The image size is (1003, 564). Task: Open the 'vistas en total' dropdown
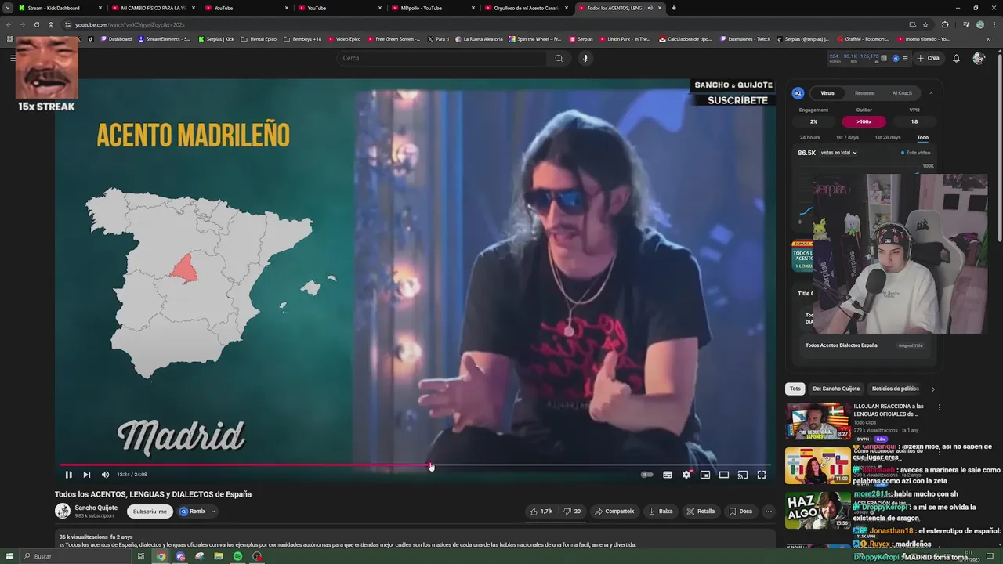838,153
